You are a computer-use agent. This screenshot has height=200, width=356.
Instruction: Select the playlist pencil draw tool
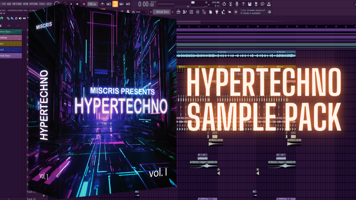pyautogui.click(x=8, y=18)
